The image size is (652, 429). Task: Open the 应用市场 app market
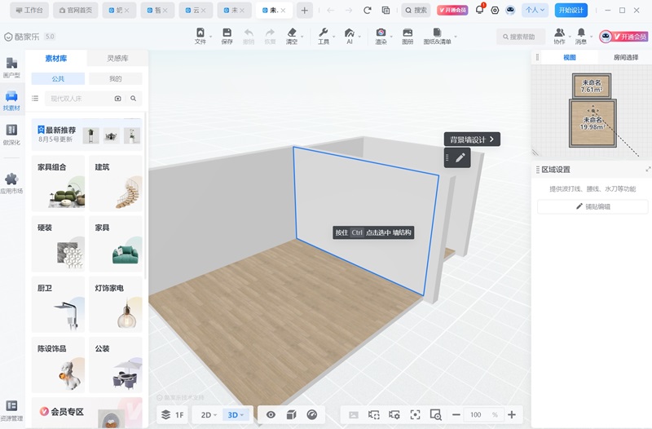[x=11, y=184]
